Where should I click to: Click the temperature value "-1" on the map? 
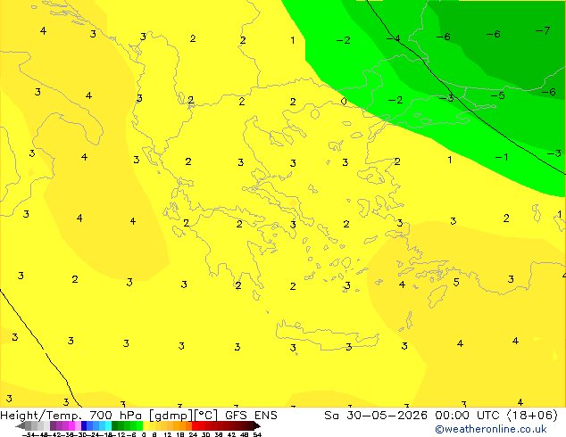click(x=502, y=157)
